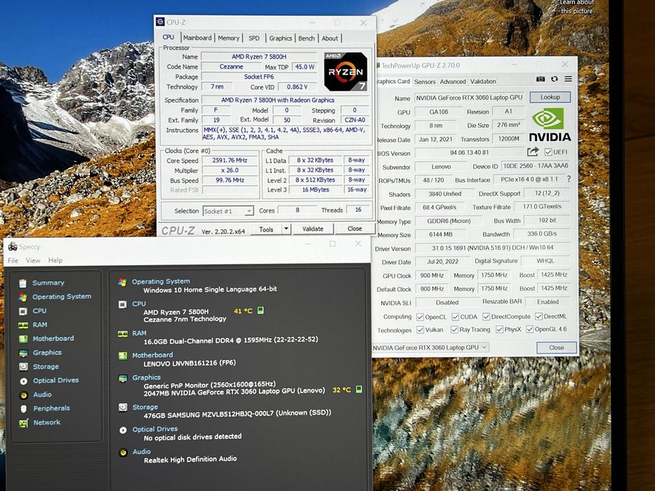Screen dimensions: 655x491
Task: Click the Audio speaker icon in Speccy sidebar
Action: tap(24, 395)
